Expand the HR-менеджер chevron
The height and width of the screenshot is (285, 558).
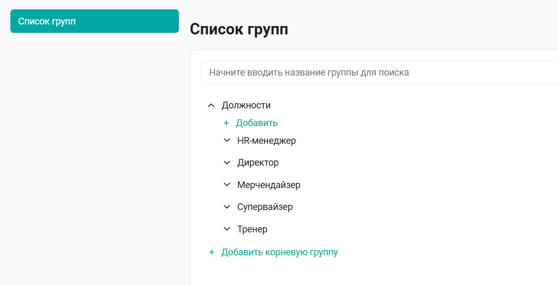point(227,140)
